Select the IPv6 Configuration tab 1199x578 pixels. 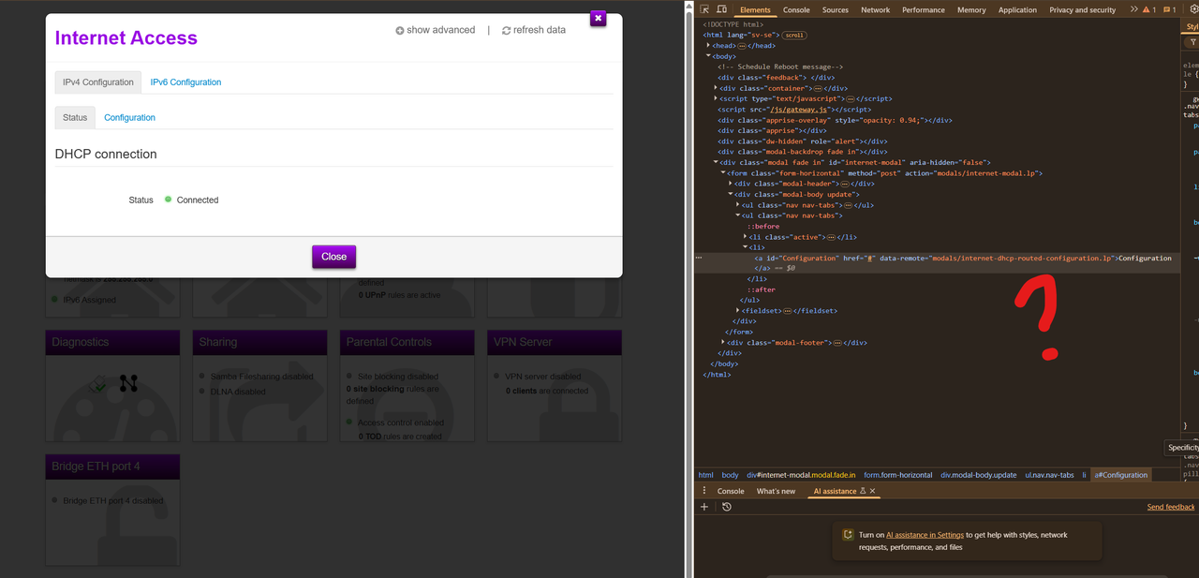pyautogui.click(x=185, y=82)
